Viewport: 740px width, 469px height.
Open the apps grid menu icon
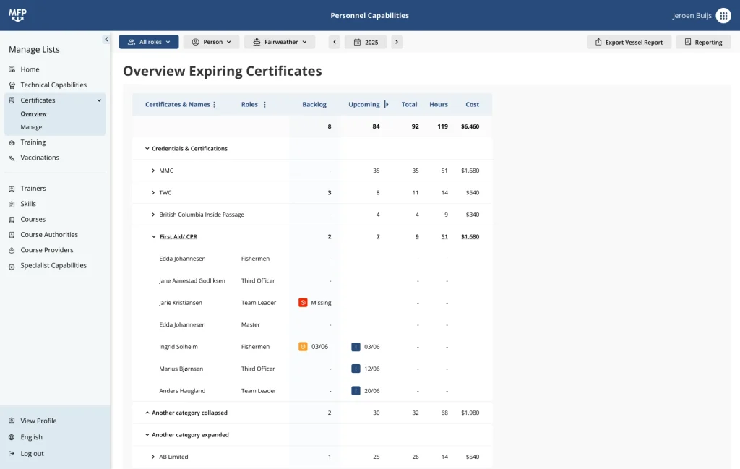tap(723, 16)
